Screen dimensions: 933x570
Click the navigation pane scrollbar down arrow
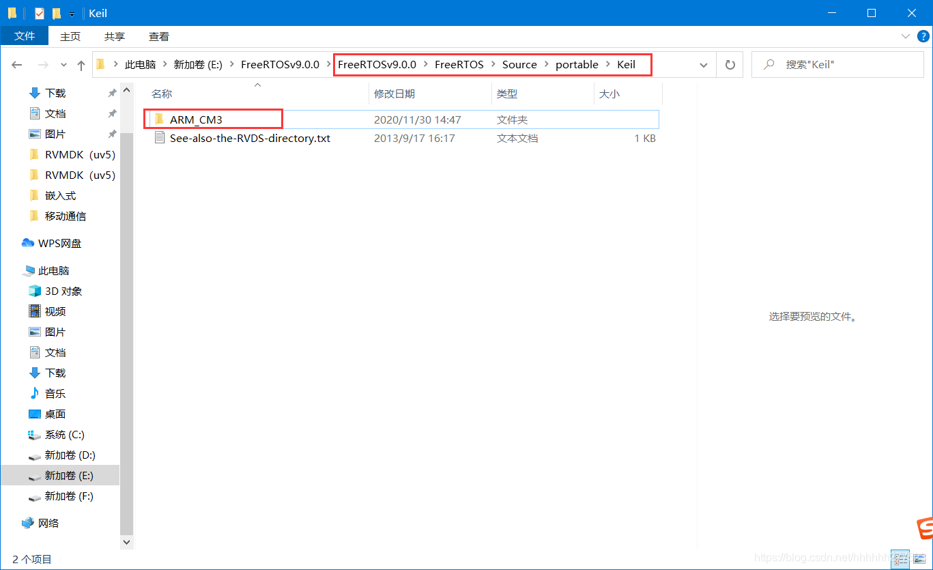tap(126, 541)
